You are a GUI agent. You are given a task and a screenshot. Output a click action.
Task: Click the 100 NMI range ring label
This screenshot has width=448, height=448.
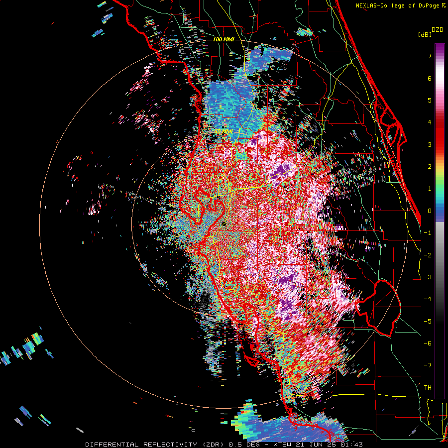[x=224, y=39]
